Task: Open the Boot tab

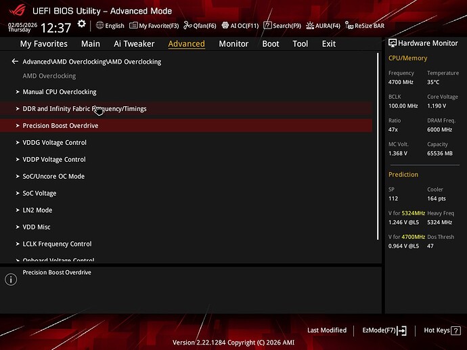Action: (271, 44)
